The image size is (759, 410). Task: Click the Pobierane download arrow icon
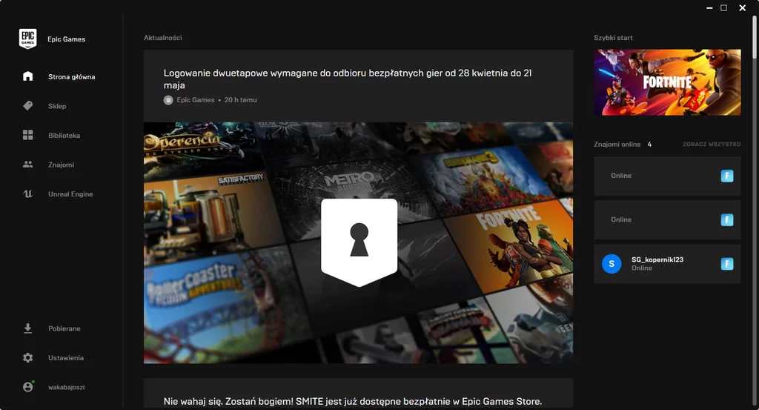click(x=27, y=328)
